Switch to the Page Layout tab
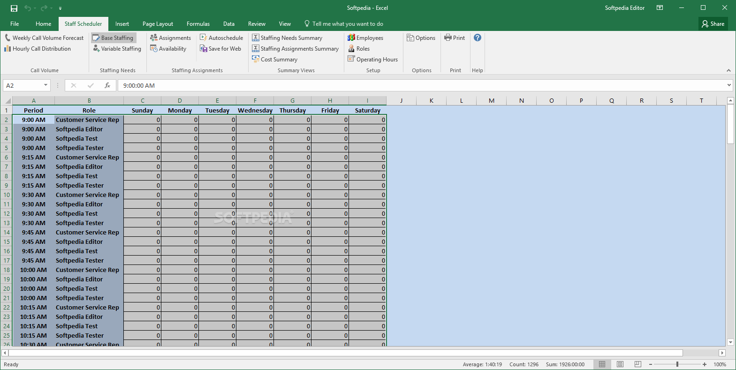Image resolution: width=736 pixels, height=370 pixels. click(158, 24)
